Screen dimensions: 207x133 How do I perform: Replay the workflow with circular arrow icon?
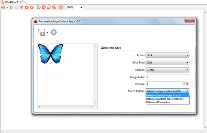pyautogui.click(x=32, y=7)
